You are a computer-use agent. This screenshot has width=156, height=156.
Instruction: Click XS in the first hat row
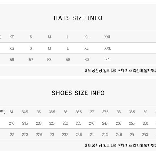pyautogui.click(x=12, y=37)
